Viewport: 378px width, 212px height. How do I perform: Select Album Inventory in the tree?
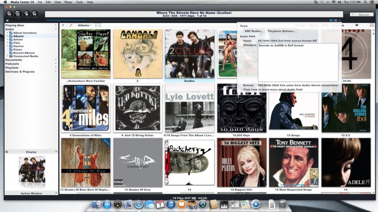25,33
